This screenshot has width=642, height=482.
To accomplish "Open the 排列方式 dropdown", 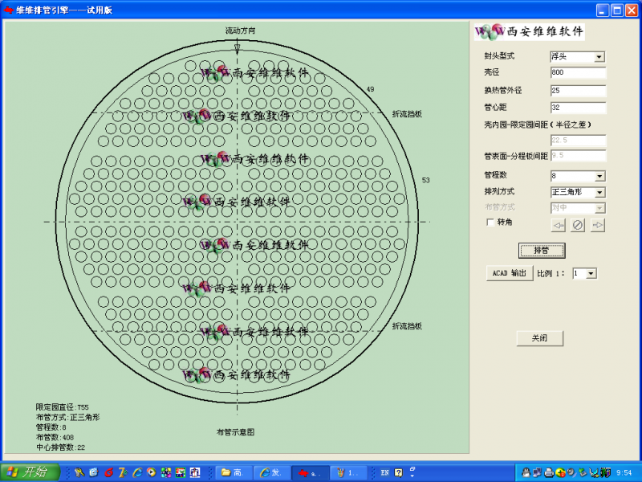I will tap(599, 192).
